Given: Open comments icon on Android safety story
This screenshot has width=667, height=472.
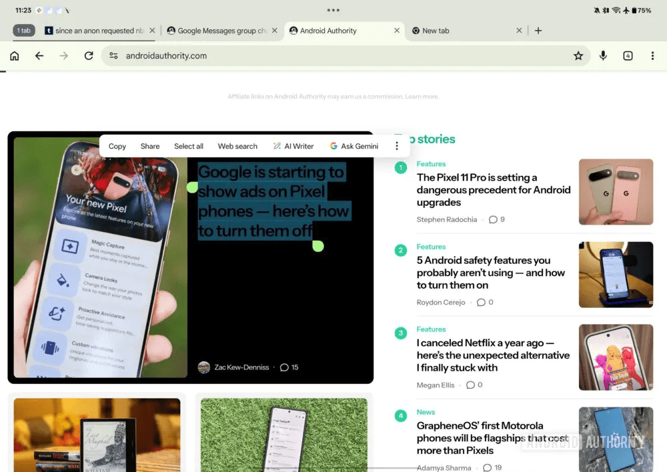Looking at the screenshot, I should tap(481, 303).
